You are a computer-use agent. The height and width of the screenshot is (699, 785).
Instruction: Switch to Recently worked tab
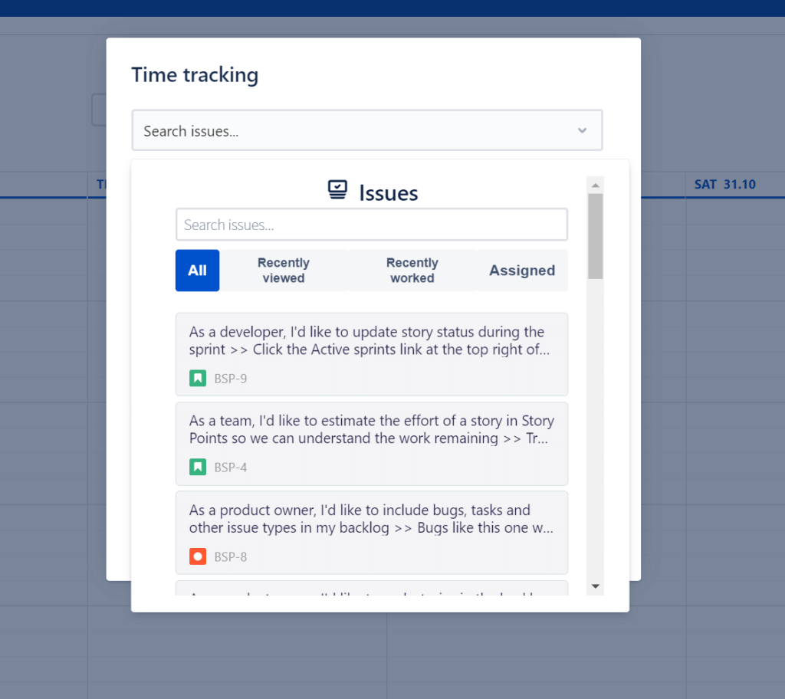[412, 271]
